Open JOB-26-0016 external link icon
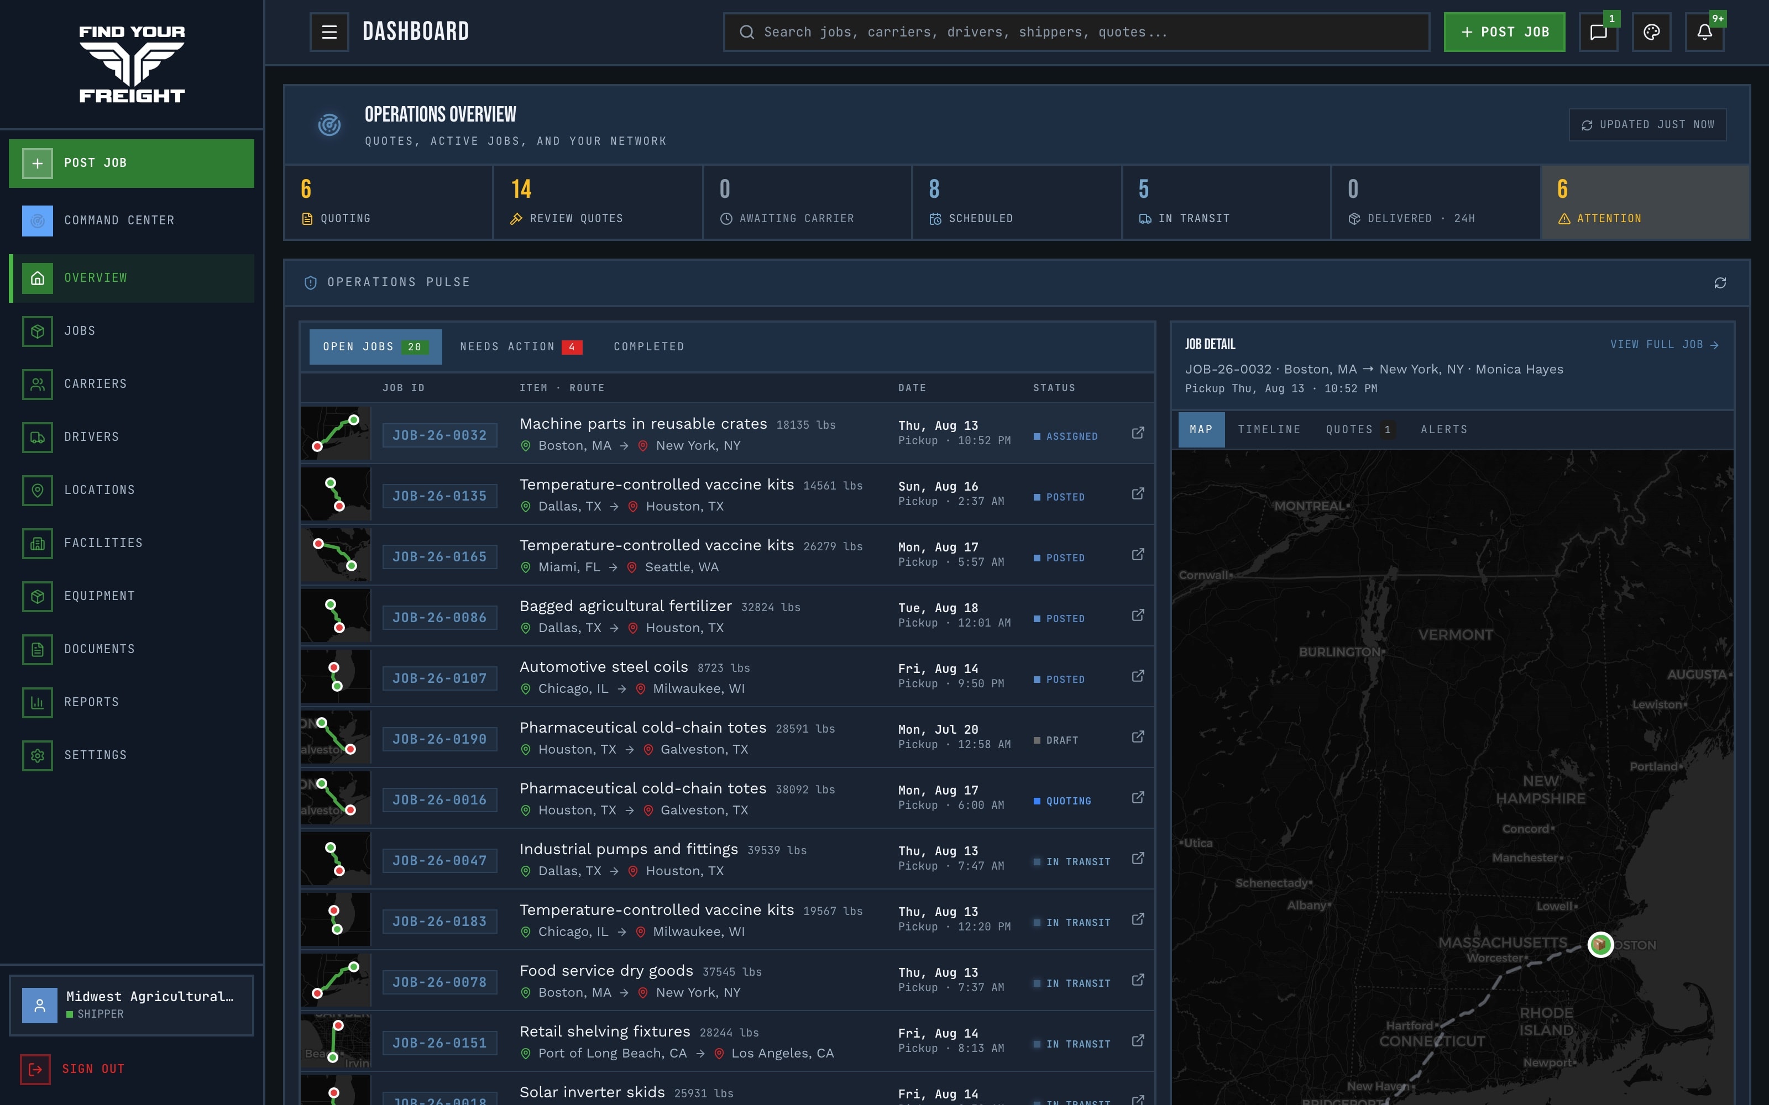The width and height of the screenshot is (1769, 1105). (x=1138, y=797)
